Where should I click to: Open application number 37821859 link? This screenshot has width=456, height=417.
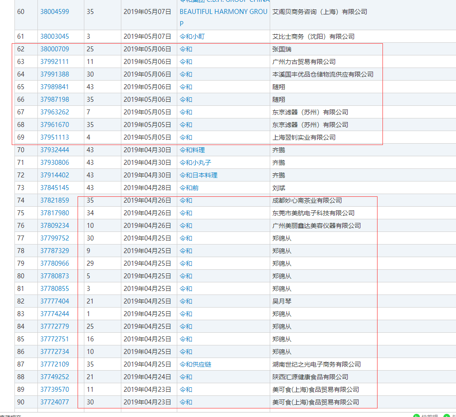click(x=55, y=200)
